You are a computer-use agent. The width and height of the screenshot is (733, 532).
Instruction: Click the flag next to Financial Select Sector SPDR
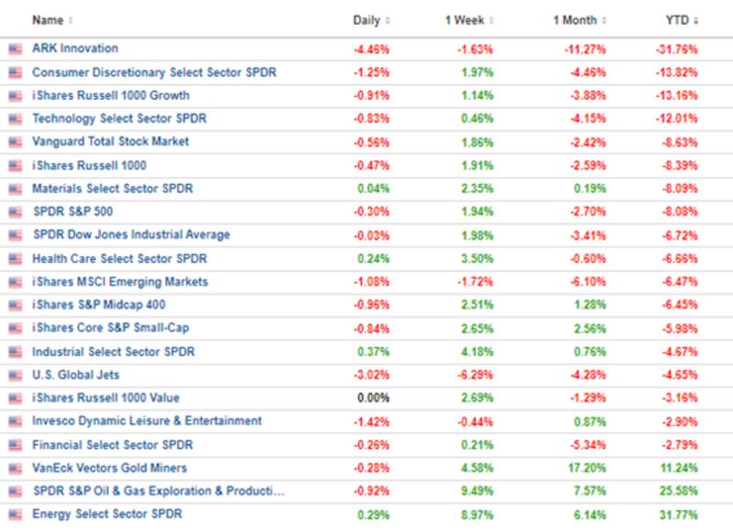point(16,445)
